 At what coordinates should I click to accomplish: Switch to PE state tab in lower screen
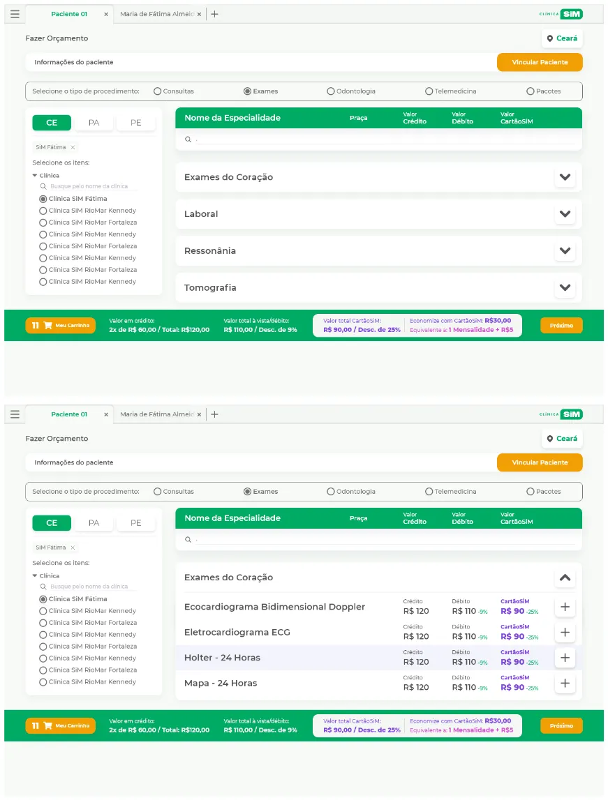click(x=135, y=523)
